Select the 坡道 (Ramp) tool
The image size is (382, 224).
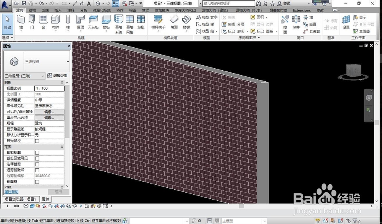174,23
